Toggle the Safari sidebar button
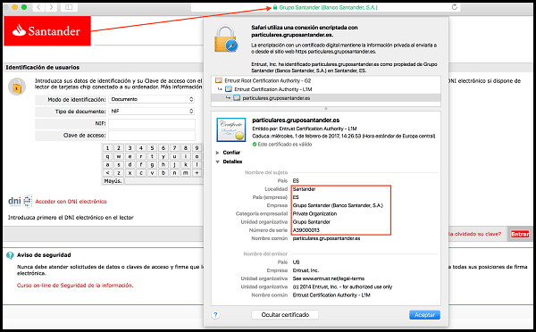Viewport: 536px width, 332px height. (x=69, y=7)
